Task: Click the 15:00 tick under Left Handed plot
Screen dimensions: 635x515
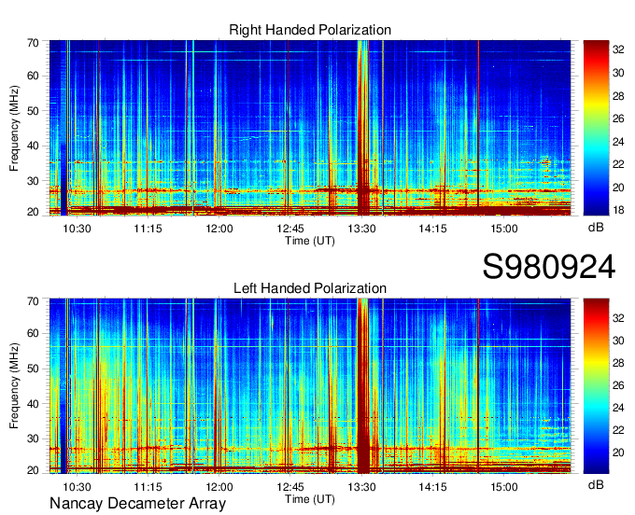Action: [x=503, y=487]
